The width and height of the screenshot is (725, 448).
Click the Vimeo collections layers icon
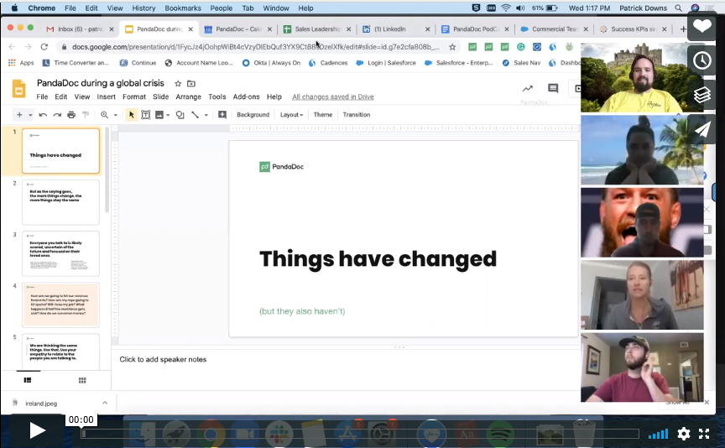[x=702, y=95]
